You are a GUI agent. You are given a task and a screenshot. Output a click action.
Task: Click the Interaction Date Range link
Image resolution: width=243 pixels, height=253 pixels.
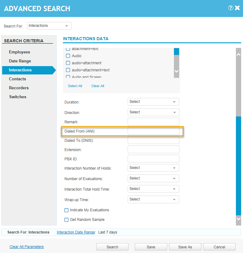(x=76, y=232)
